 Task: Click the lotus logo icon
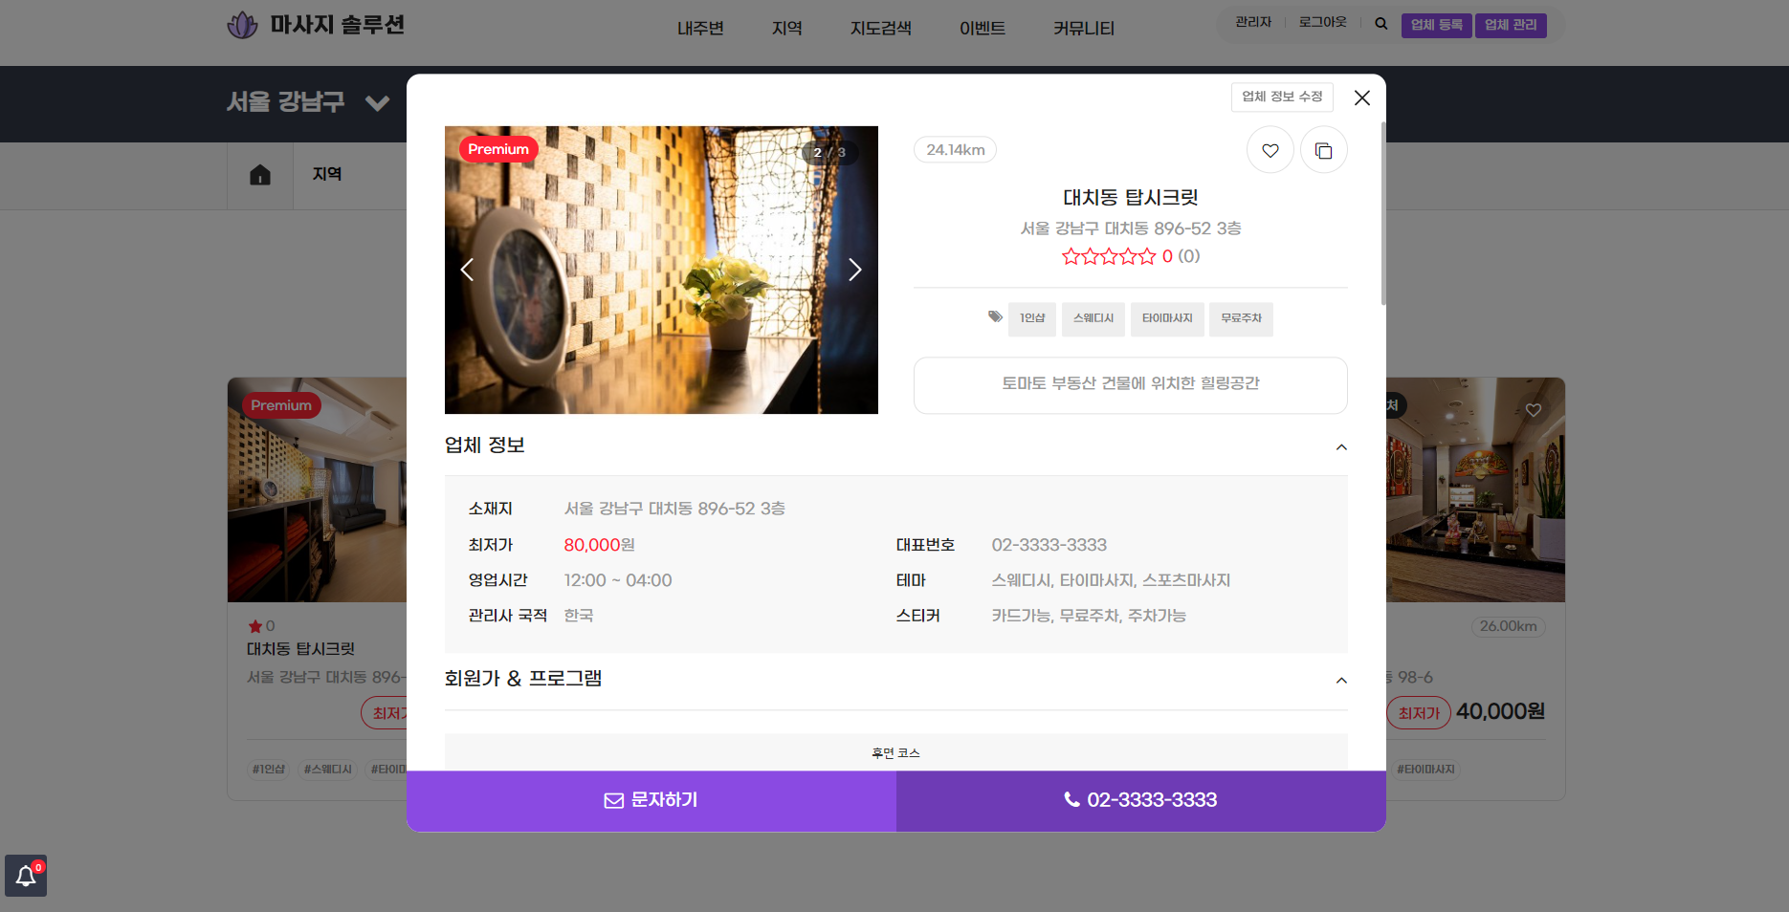click(242, 25)
